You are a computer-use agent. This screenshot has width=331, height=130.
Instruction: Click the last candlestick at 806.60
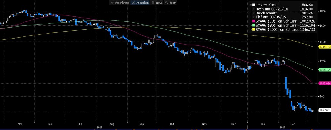[x=313, y=111]
